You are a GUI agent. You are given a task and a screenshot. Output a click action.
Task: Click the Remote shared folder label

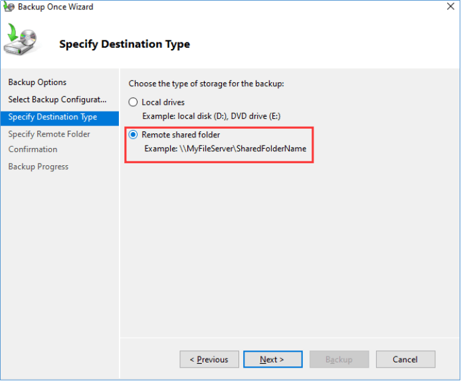coord(181,135)
